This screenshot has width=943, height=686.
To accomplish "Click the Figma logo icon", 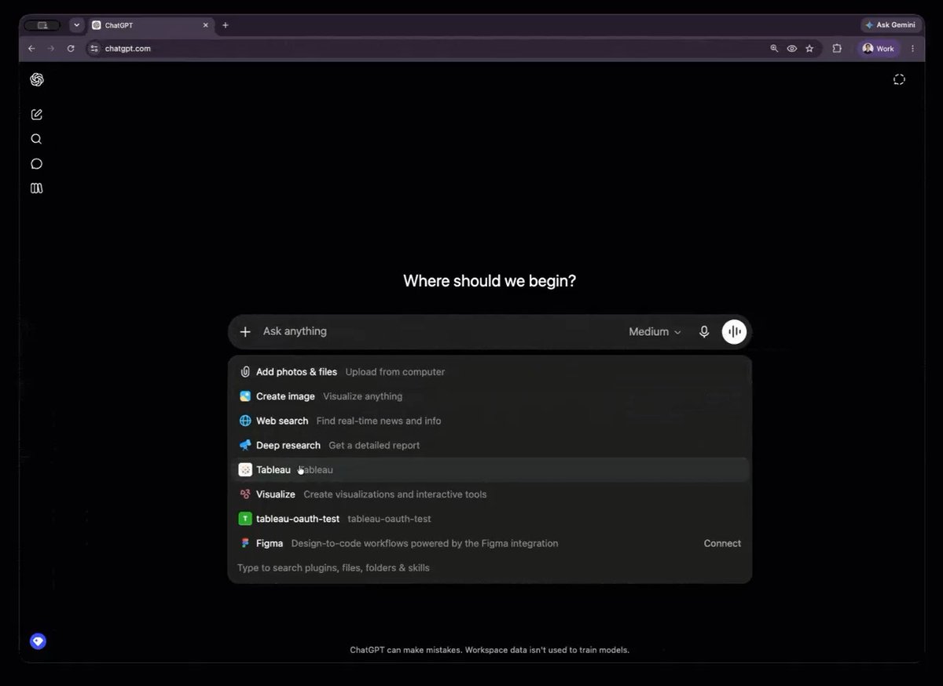I will (x=245, y=543).
